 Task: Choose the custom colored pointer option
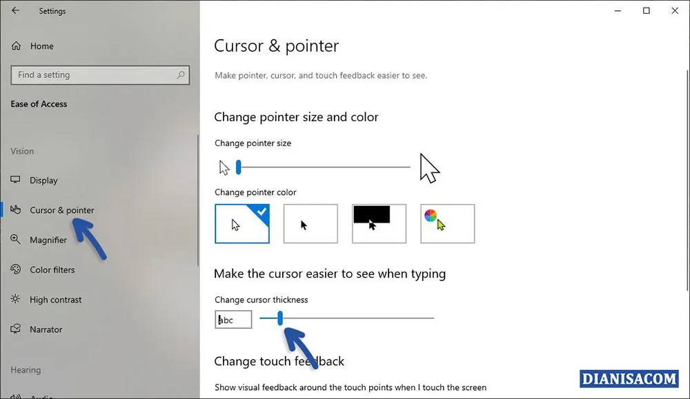[447, 223]
